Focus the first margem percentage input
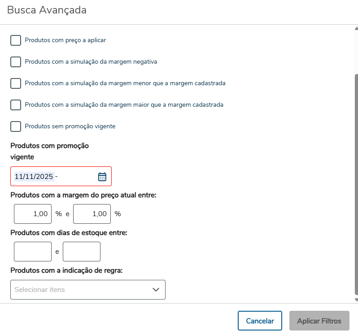This screenshot has width=358, height=335. (33, 214)
